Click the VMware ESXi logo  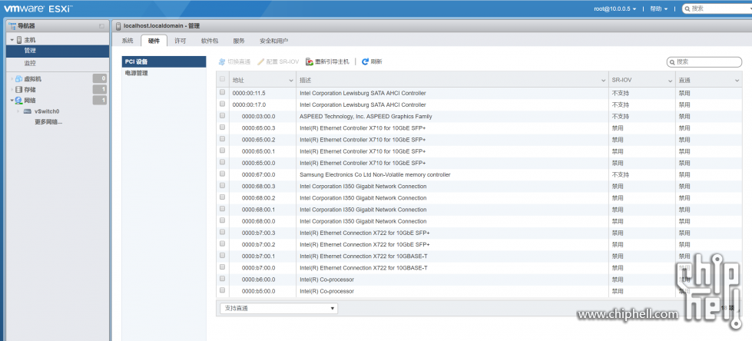(38, 8)
